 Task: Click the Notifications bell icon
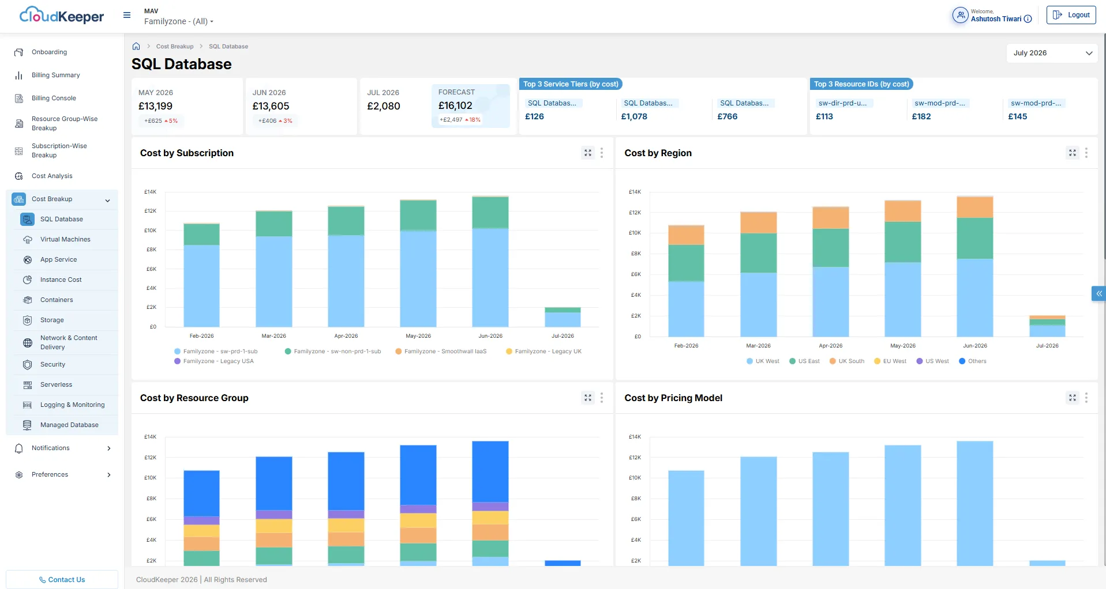(x=18, y=448)
